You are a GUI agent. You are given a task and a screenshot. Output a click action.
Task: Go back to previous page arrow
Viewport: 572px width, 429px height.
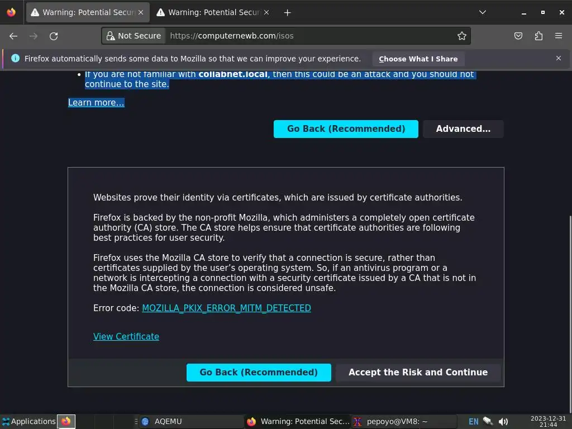[x=13, y=36]
